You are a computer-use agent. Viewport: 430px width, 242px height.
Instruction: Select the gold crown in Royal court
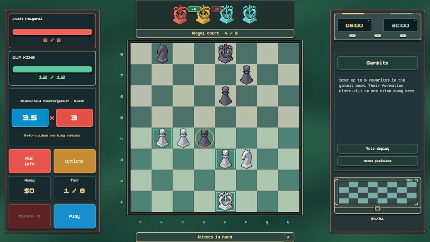[203, 14]
